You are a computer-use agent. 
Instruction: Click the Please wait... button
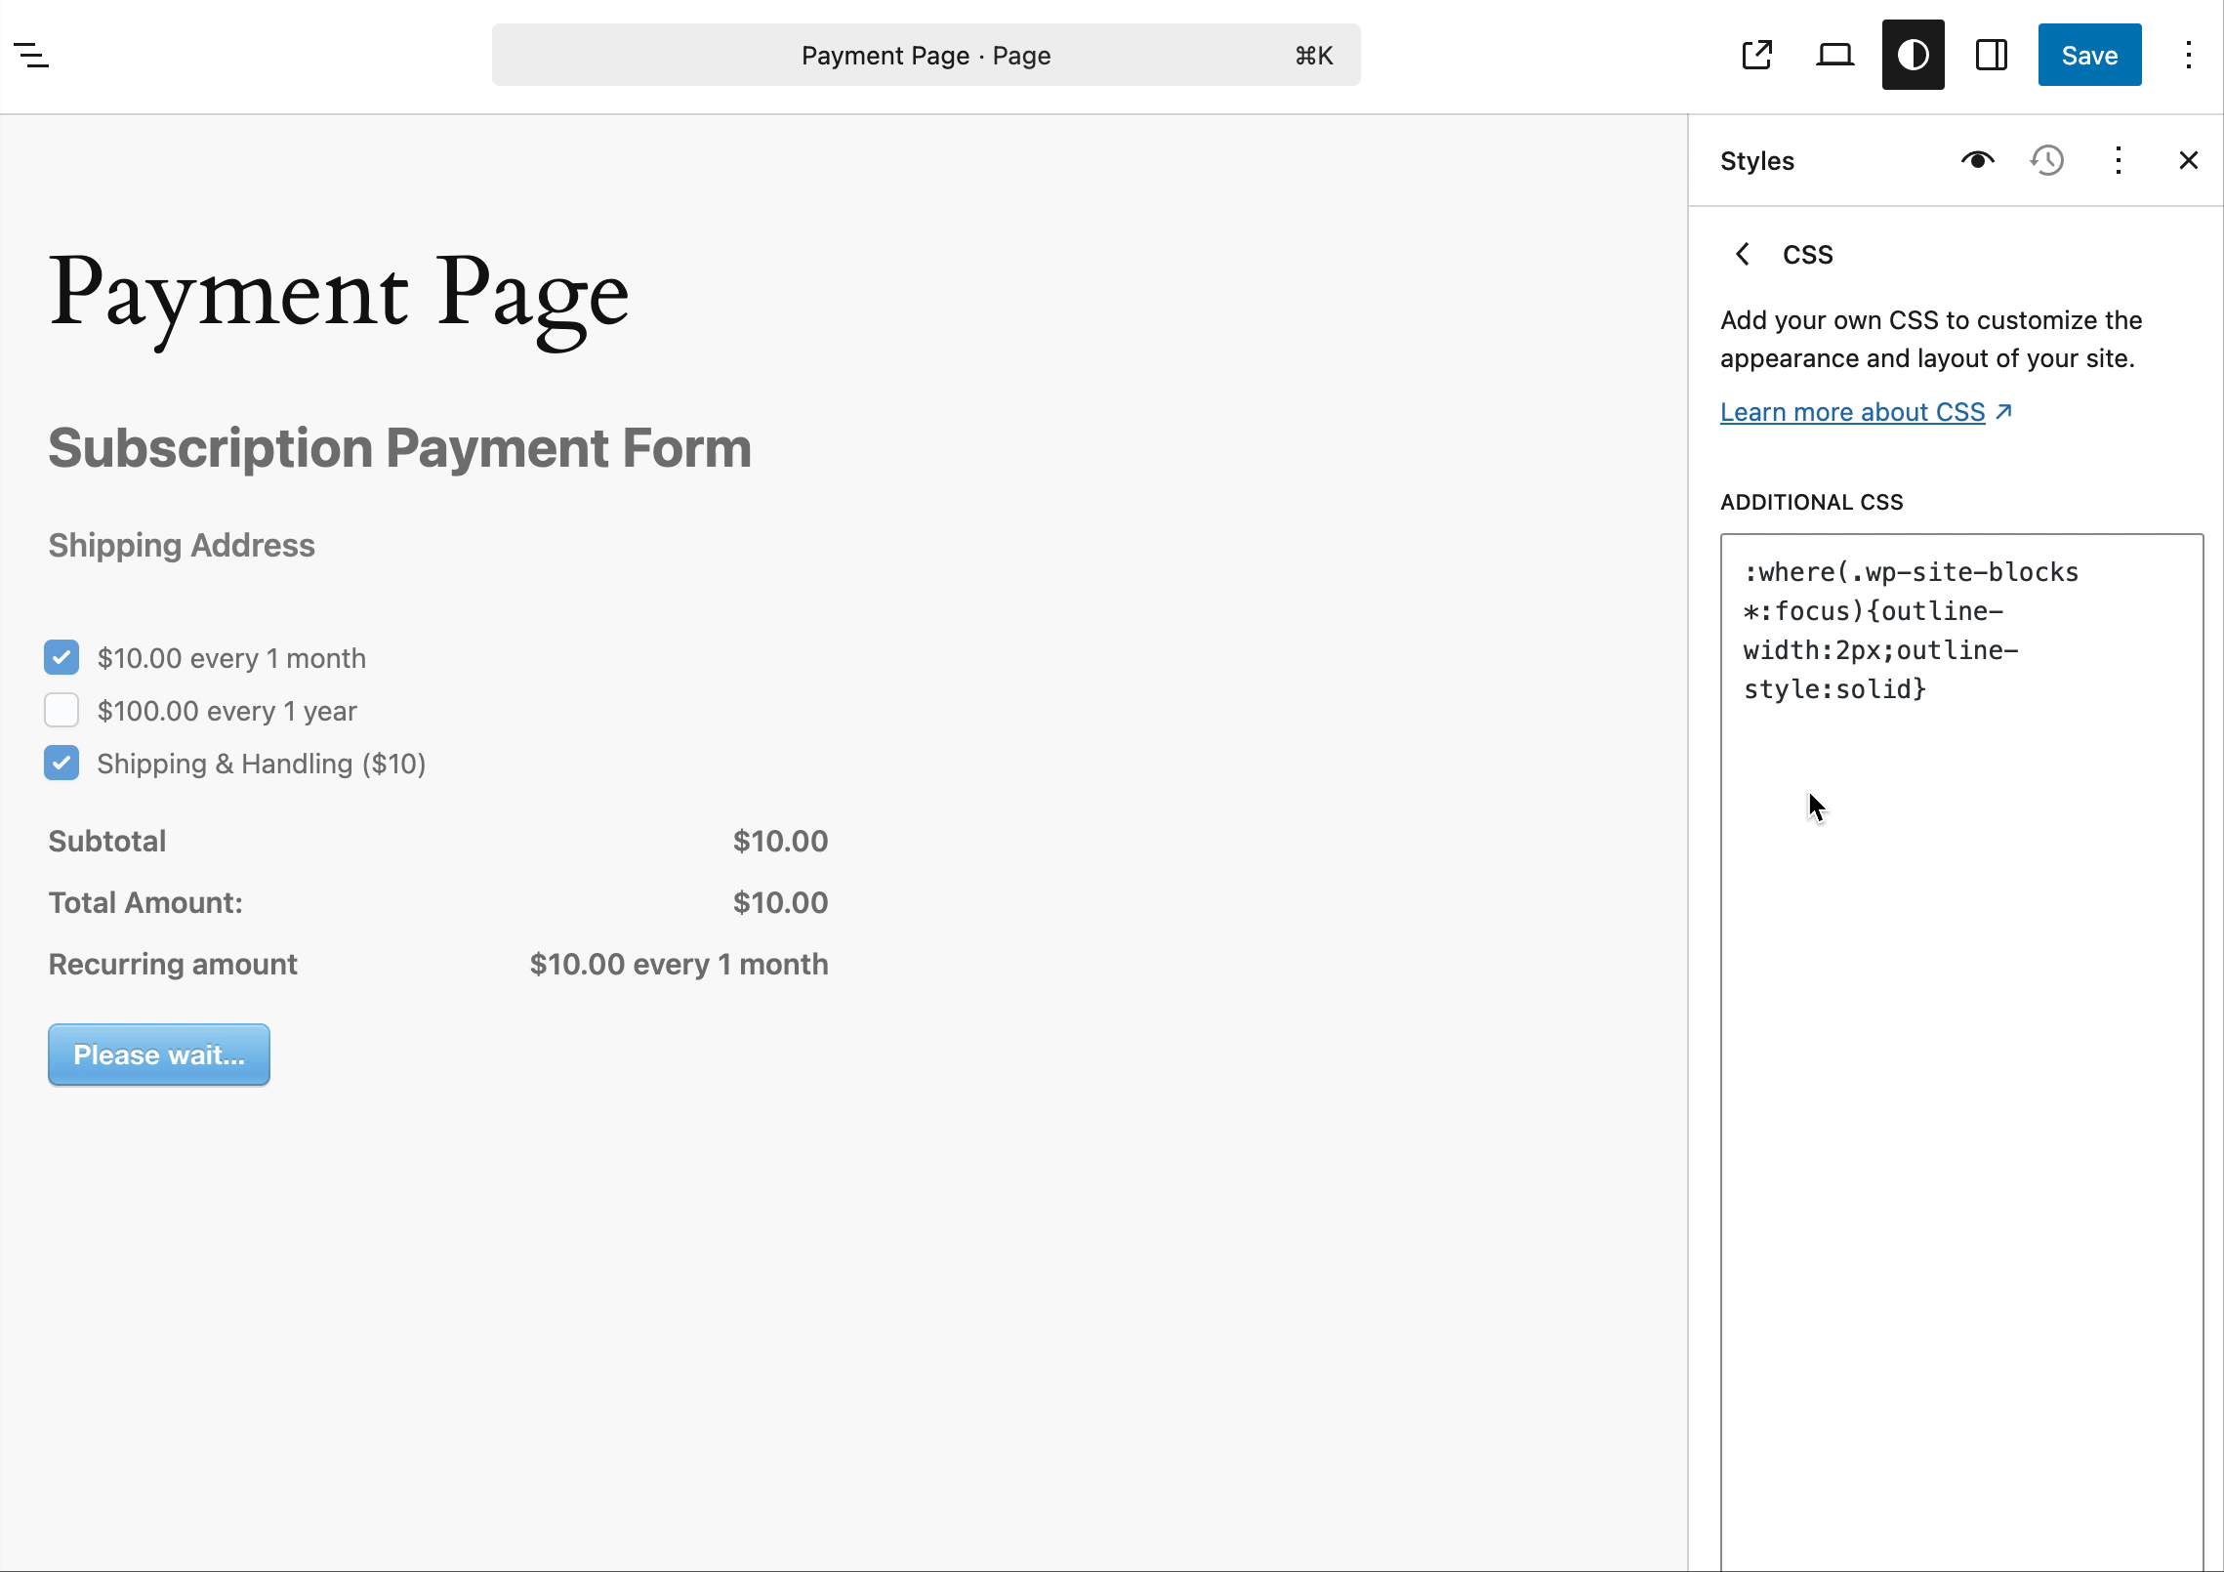click(x=159, y=1055)
